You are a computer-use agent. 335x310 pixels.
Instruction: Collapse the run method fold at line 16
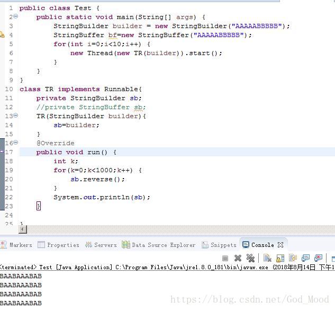15,143
